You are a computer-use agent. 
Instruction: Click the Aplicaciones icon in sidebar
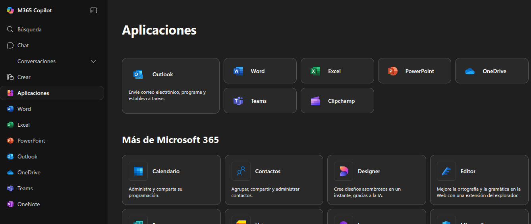(10, 93)
